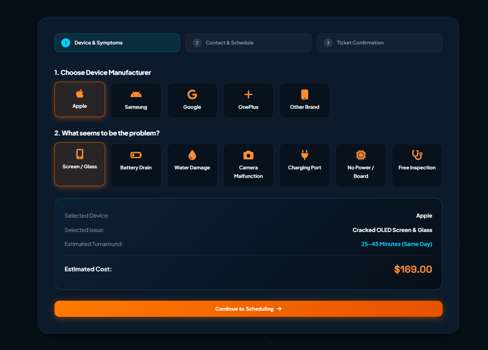
Task: Select the Apple manufacturer logo icon
Action: click(80, 93)
